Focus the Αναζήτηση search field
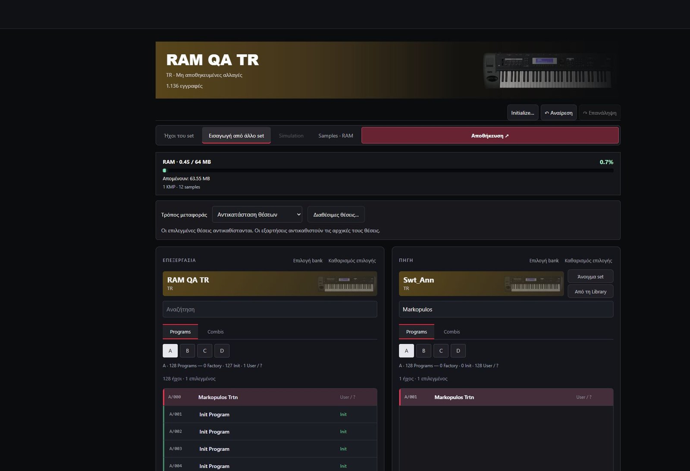 click(270, 309)
